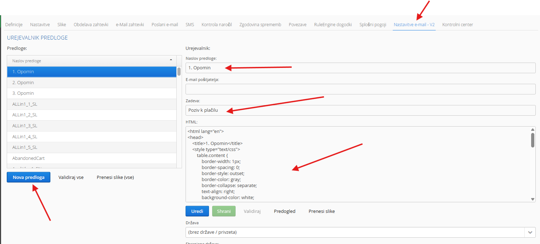Image resolution: width=540 pixels, height=244 pixels.
Task: Open the Kontrolni center tab
Action: click(x=458, y=24)
